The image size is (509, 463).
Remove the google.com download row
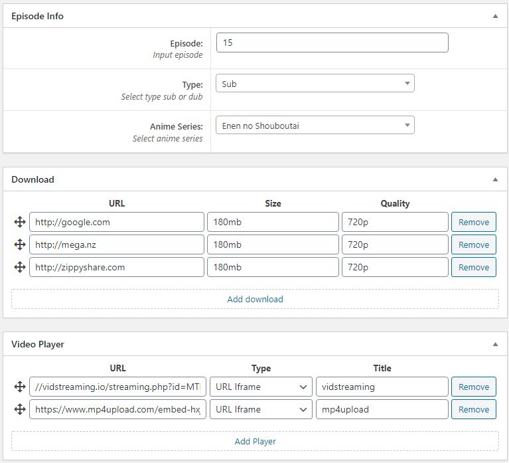pyautogui.click(x=473, y=223)
